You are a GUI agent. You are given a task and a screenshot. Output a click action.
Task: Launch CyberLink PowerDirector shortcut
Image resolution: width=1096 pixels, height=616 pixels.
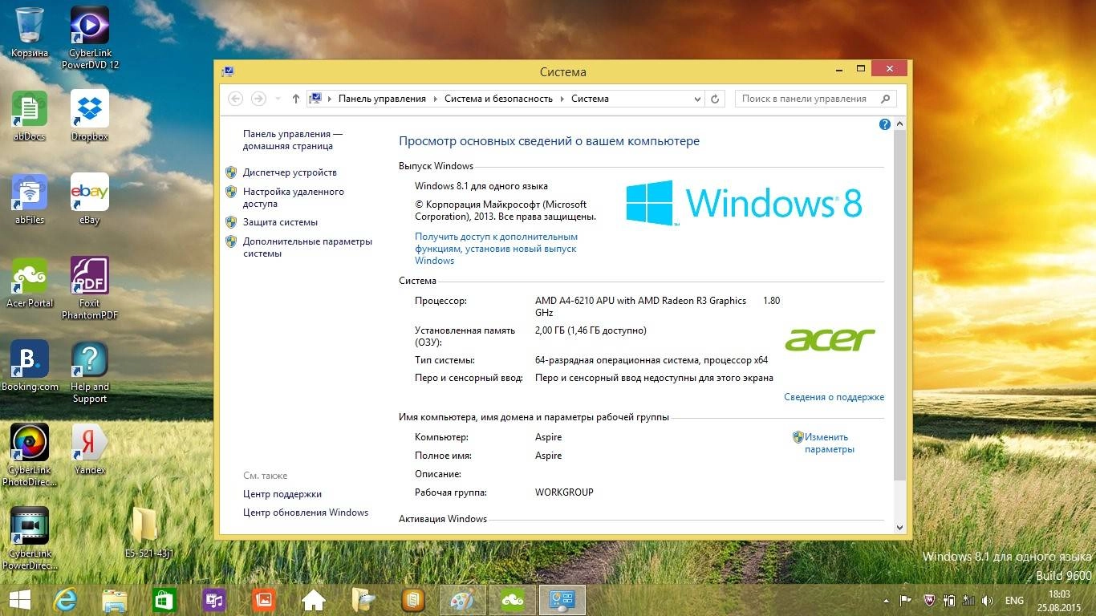click(x=30, y=538)
